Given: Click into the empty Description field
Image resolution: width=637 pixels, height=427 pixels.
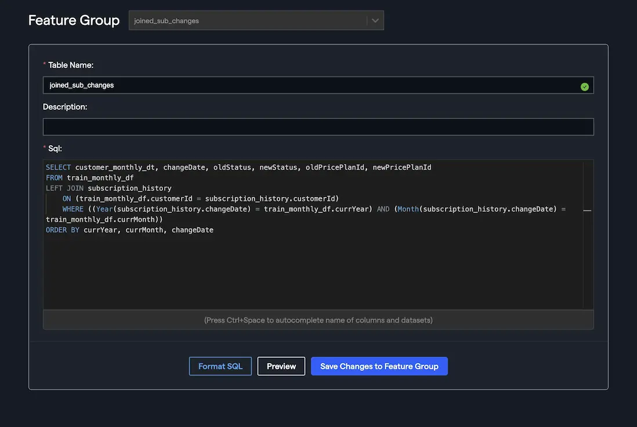Looking at the screenshot, I should click(x=318, y=127).
